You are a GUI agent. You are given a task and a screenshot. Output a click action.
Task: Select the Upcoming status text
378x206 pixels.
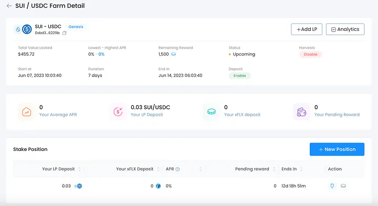(x=244, y=54)
